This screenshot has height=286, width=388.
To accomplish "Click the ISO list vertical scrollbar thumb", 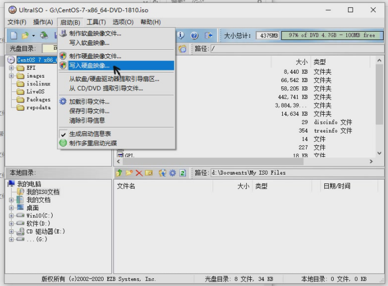I will point(379,94).
